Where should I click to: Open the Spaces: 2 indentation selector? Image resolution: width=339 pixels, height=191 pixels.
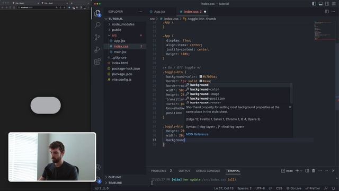click(244, 188)
